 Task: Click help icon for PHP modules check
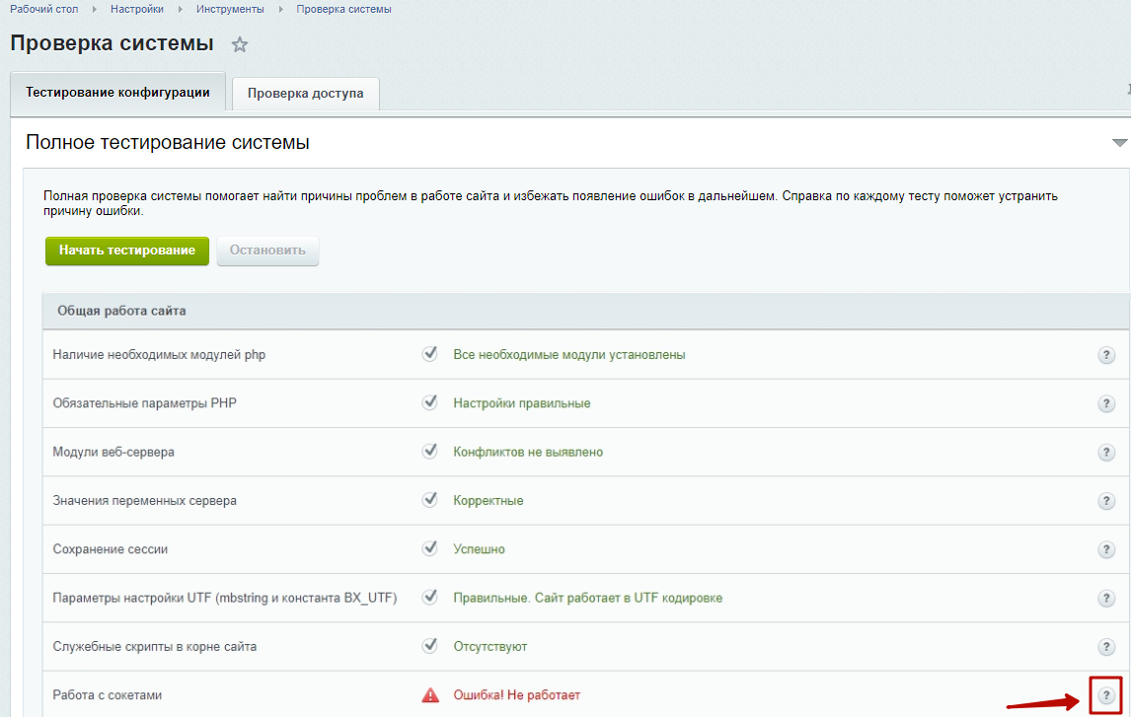[1106, 355]
